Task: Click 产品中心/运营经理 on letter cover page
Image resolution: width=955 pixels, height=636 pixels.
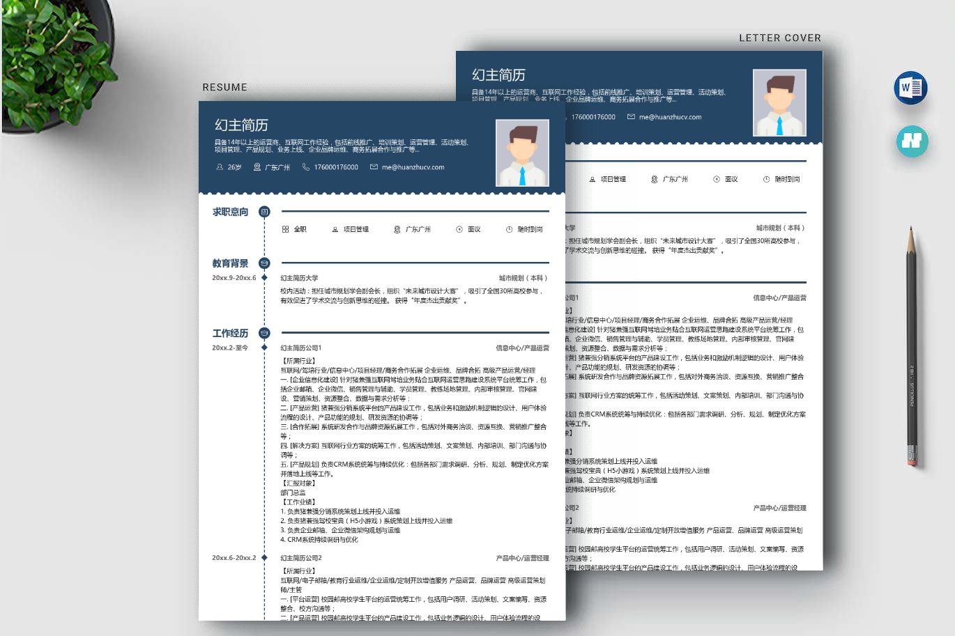Action: (x=779, y=508)
